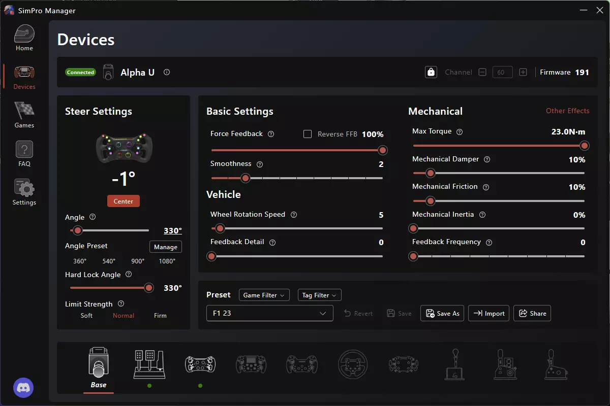Select the last handbrake device icon
This screenshot has height=406, width=610.
[556, 364]
